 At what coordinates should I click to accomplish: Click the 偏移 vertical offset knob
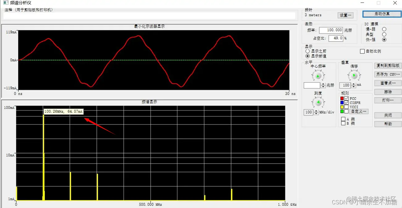(354, 75)
